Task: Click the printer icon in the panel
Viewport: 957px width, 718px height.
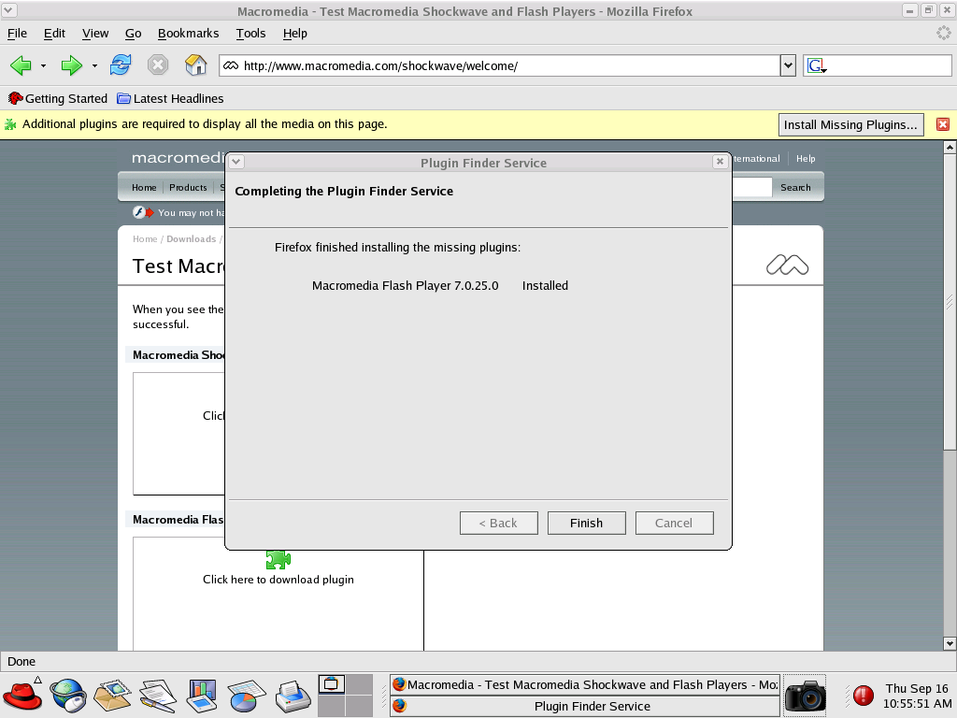Action: (x=293, y=696)
